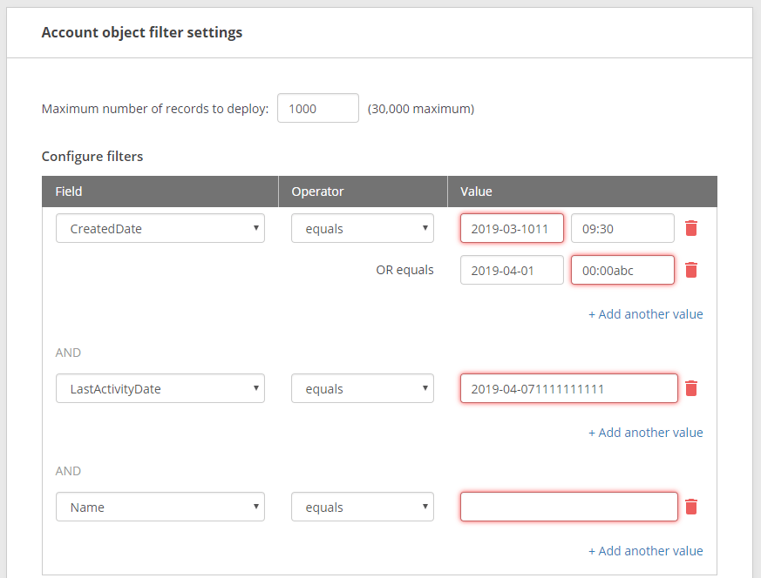Viewport: 761px width, 578px height.
Task: Add another value under LastActivityDate filter
Action: pyautogui.click(x=645, y=433)
